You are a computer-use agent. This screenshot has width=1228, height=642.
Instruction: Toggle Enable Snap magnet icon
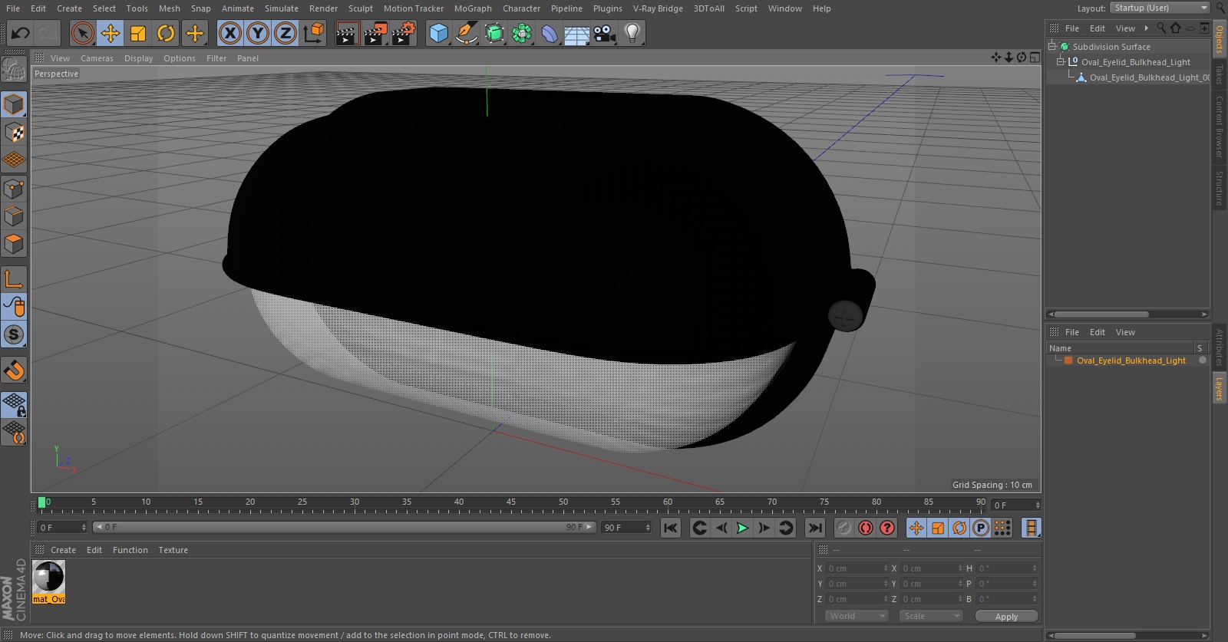14,370
